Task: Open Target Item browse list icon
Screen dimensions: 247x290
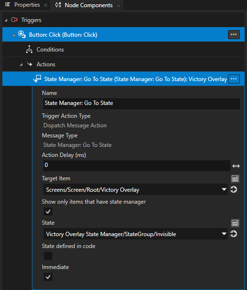Action: (x=235, y=179)
